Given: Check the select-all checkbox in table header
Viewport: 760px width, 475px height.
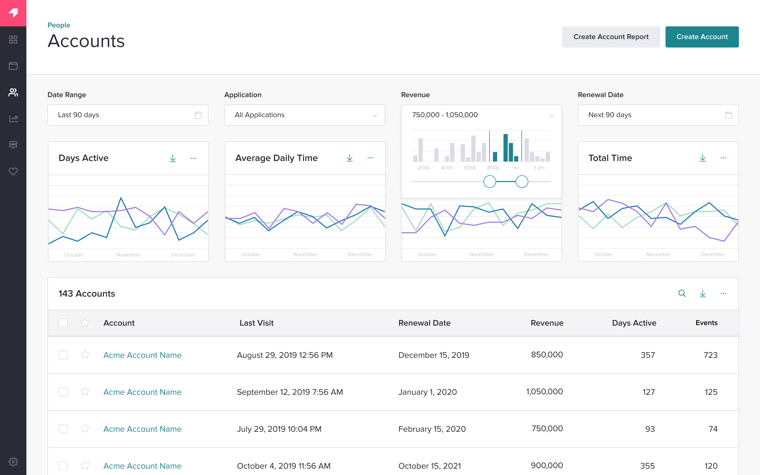Looking at the screenshot, I should [x=63, y=323].
